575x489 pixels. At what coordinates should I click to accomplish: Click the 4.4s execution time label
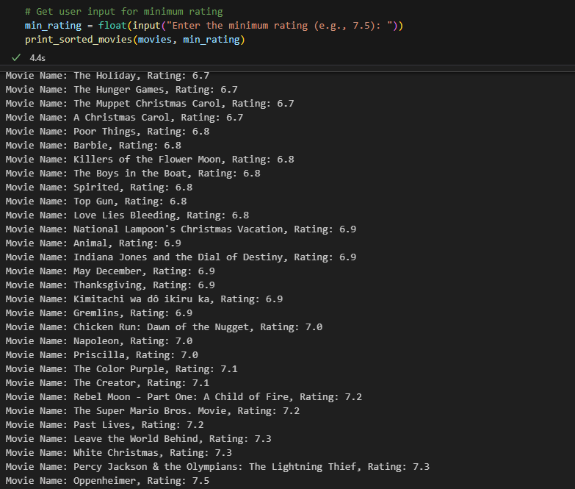(37, 58)
